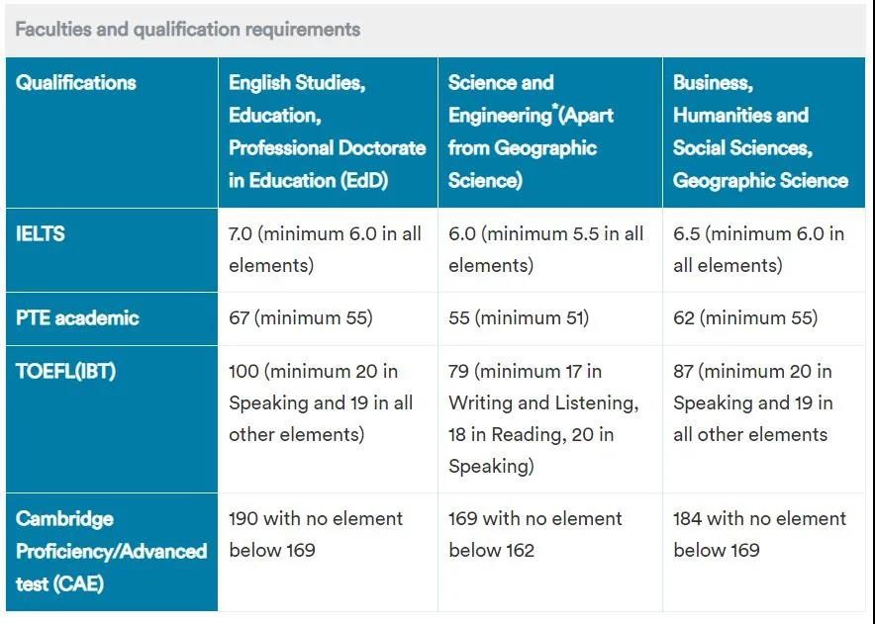Screen dimensions: 875x624
Task: Select the IELTS row label
Action: coord(42,234)
